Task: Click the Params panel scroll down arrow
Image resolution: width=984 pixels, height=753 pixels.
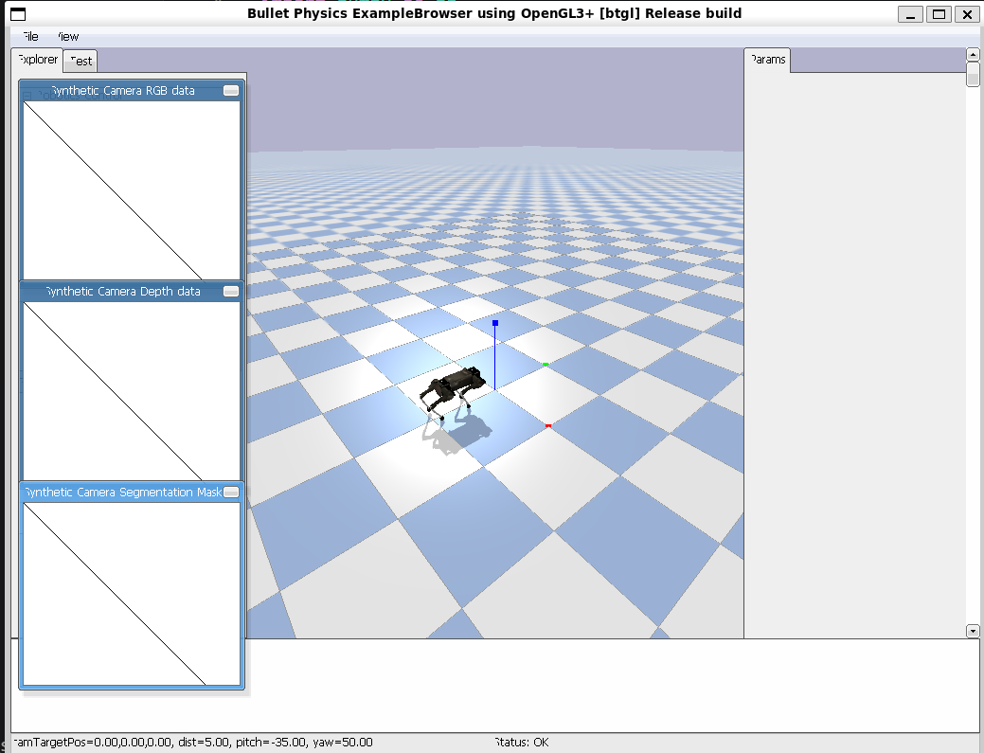Action: coord(973,631)
